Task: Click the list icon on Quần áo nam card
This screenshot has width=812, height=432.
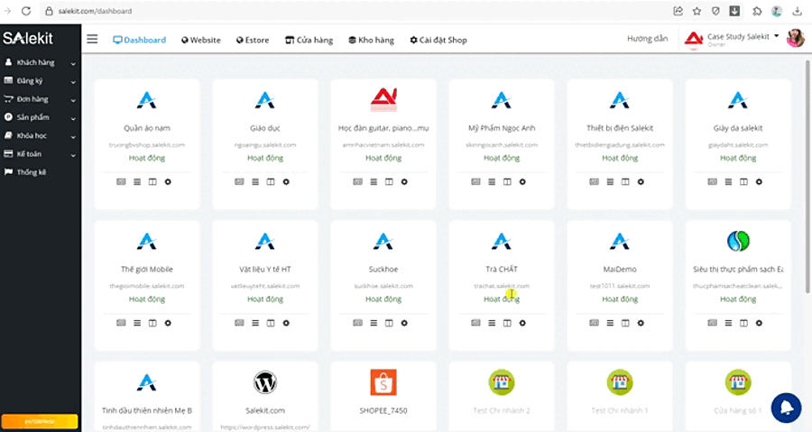Action: click(137, 181)
